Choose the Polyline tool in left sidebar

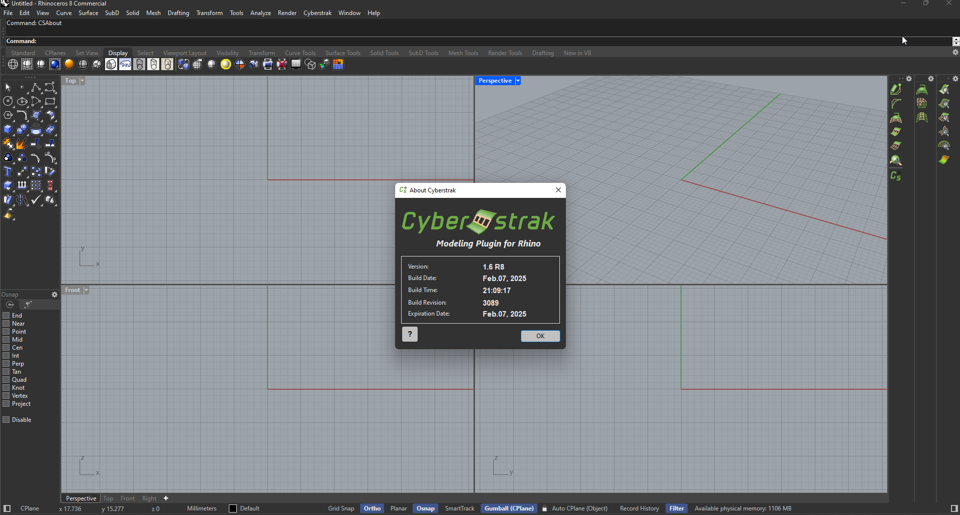tap(36, 88)
